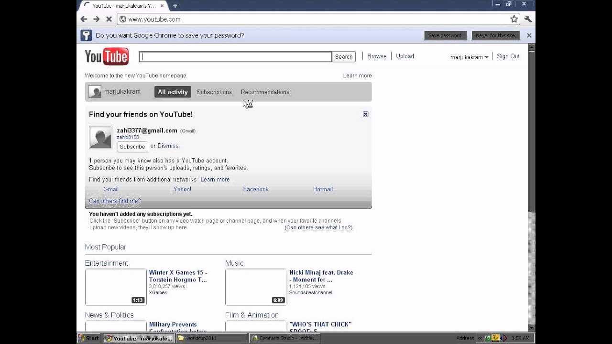The height and width of the screenshot is (344, 612).
Task: Go forward using the browser forward arrow
Action: point(96,19)
